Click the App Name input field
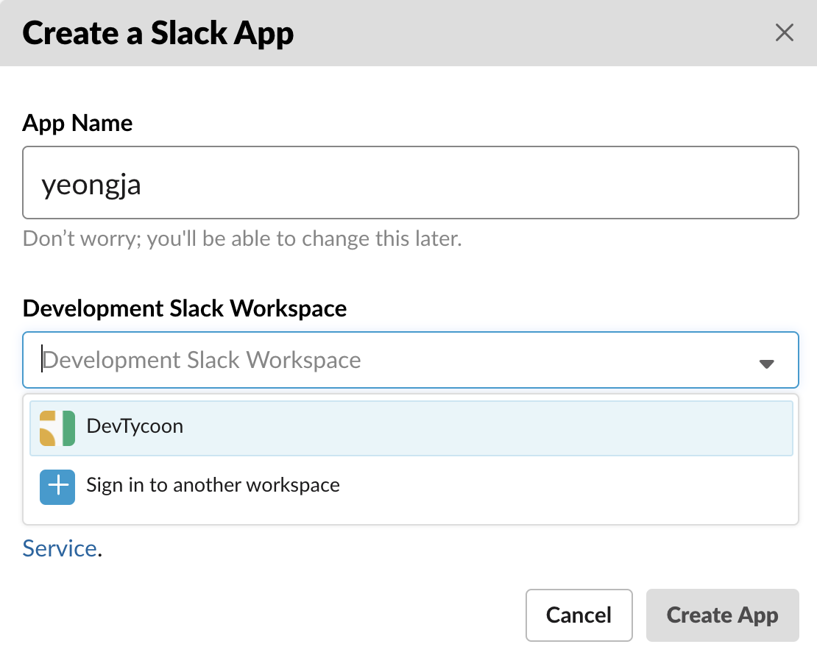817x658 pixels. point(411,183)
